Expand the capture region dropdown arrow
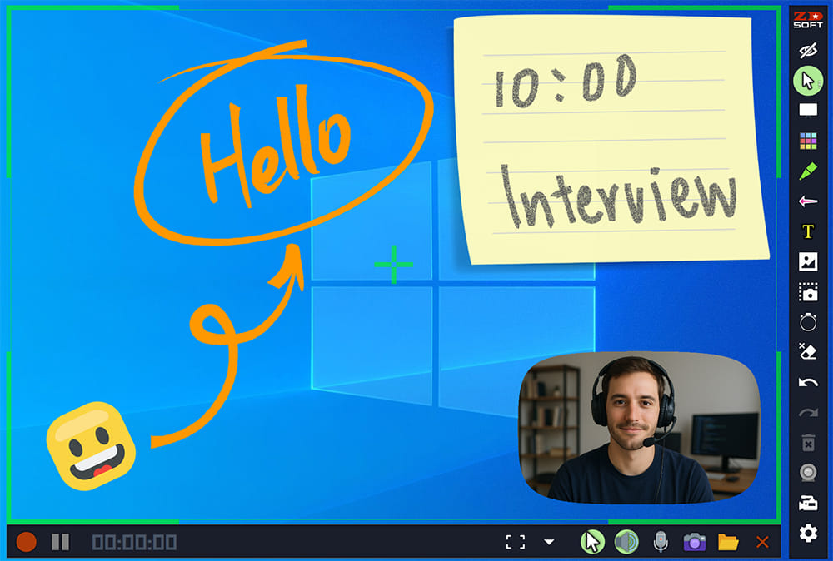The height and width of the screenshot is (561, 833). click(549, 543)
